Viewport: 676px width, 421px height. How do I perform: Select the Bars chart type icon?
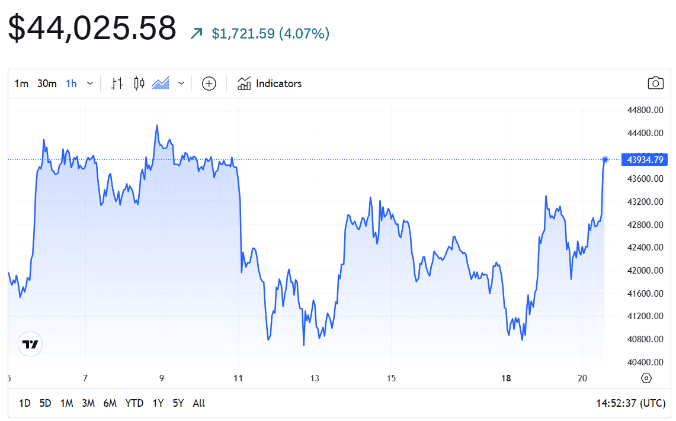click(117, 83)
